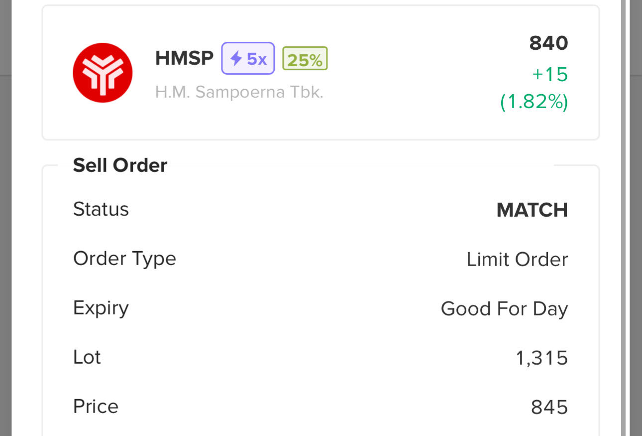Click the last price 840
The image size is (642, 436).
[x=548, y=44]
